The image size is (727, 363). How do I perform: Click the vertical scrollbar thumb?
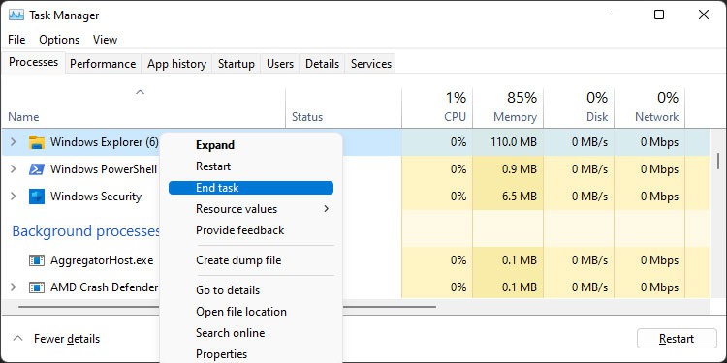718,161
